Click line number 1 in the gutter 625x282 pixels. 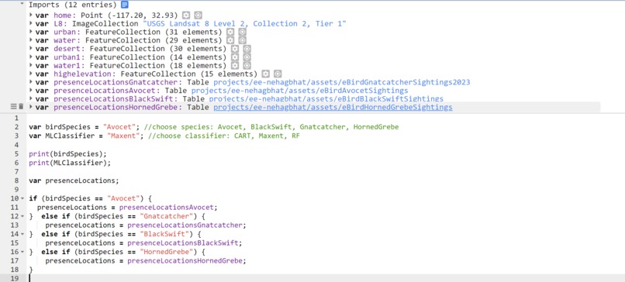click(16, 119)
